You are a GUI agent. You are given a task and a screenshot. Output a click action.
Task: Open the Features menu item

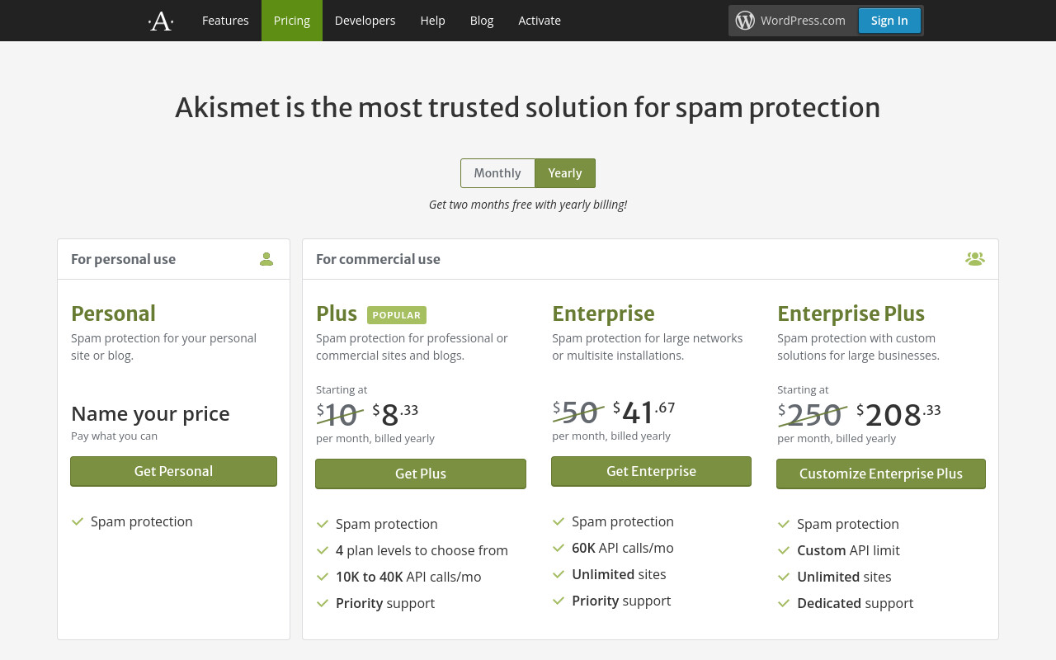pyautogui.click(x=225, y=21)
